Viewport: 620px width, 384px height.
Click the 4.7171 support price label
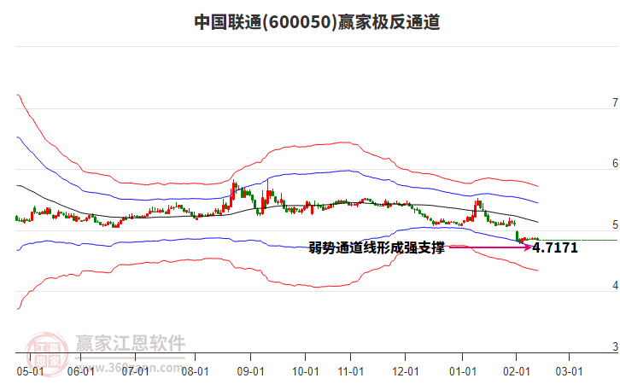coord(555,247)
